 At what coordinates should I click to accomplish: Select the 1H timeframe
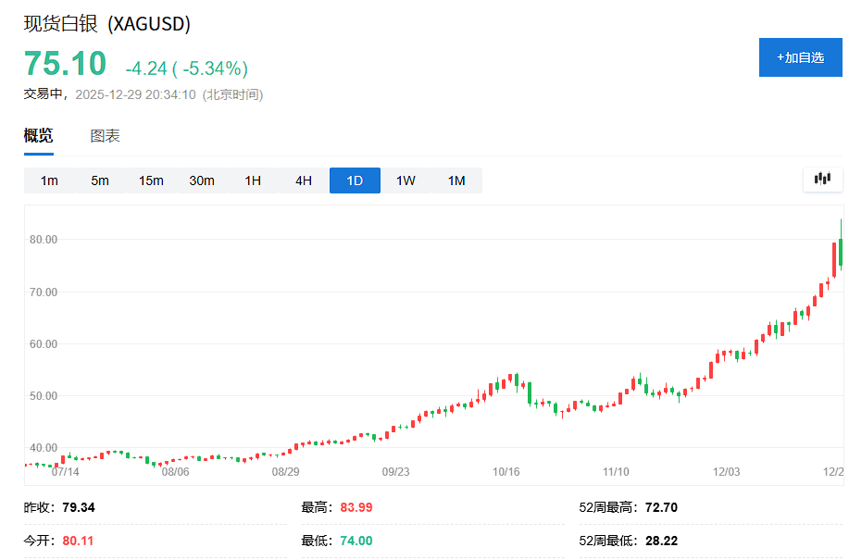253,180
